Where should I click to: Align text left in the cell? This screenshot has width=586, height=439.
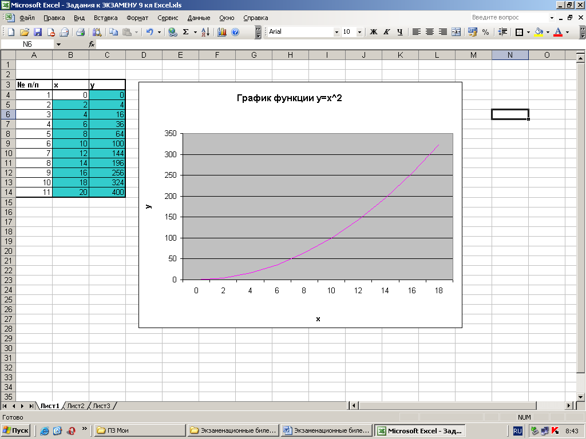[x=417, y=32]
